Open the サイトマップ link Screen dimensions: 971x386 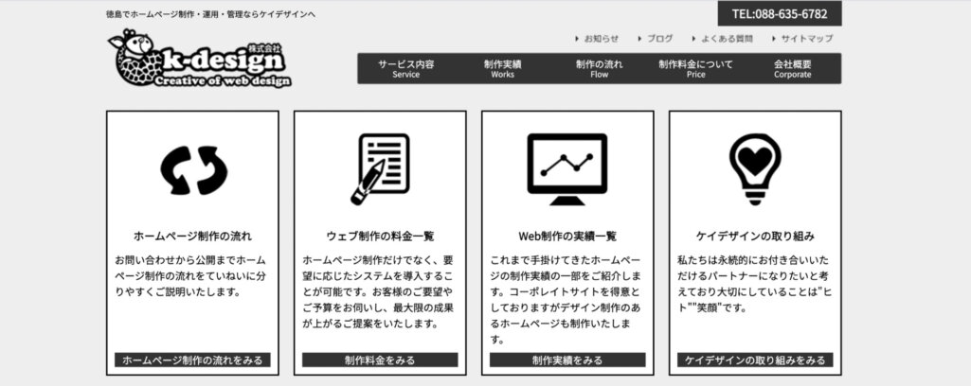(x=807, y=39)
